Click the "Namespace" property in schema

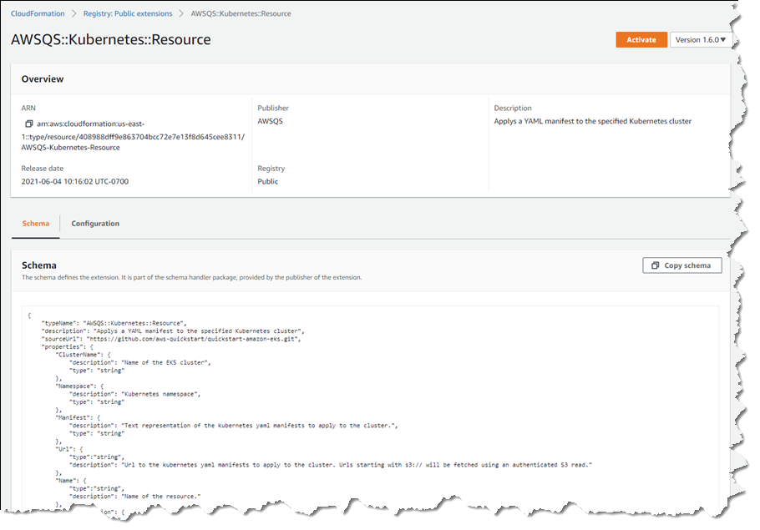point(79,386)
